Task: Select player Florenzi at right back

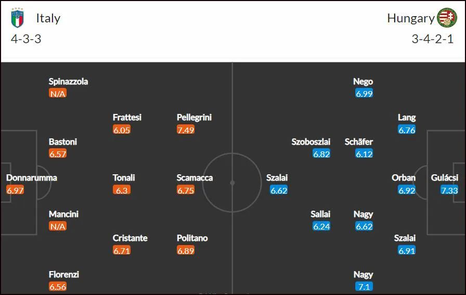Action: coord(64,274)
